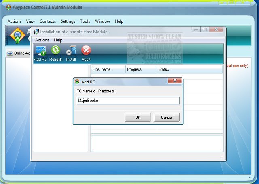Image resolution: width=259 pixels, height=184 pixels.
Task: Open the Actions menu in the main window
Action: click(x=15, y=21)
